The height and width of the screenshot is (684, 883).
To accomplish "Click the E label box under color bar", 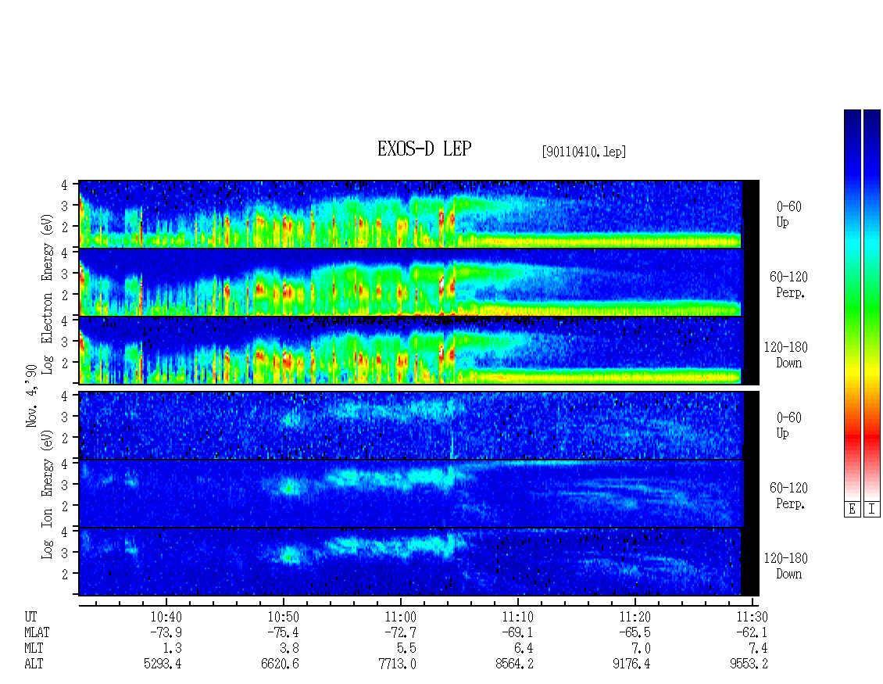I will point(852,509).
